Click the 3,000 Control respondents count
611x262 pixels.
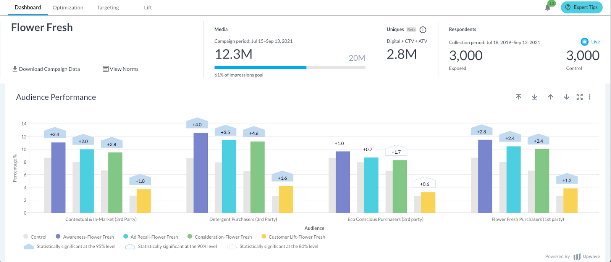[583, 56]
